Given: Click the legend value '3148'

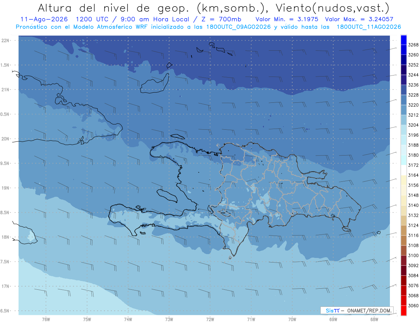Looking at the screenshot, I should coord(413,195).
